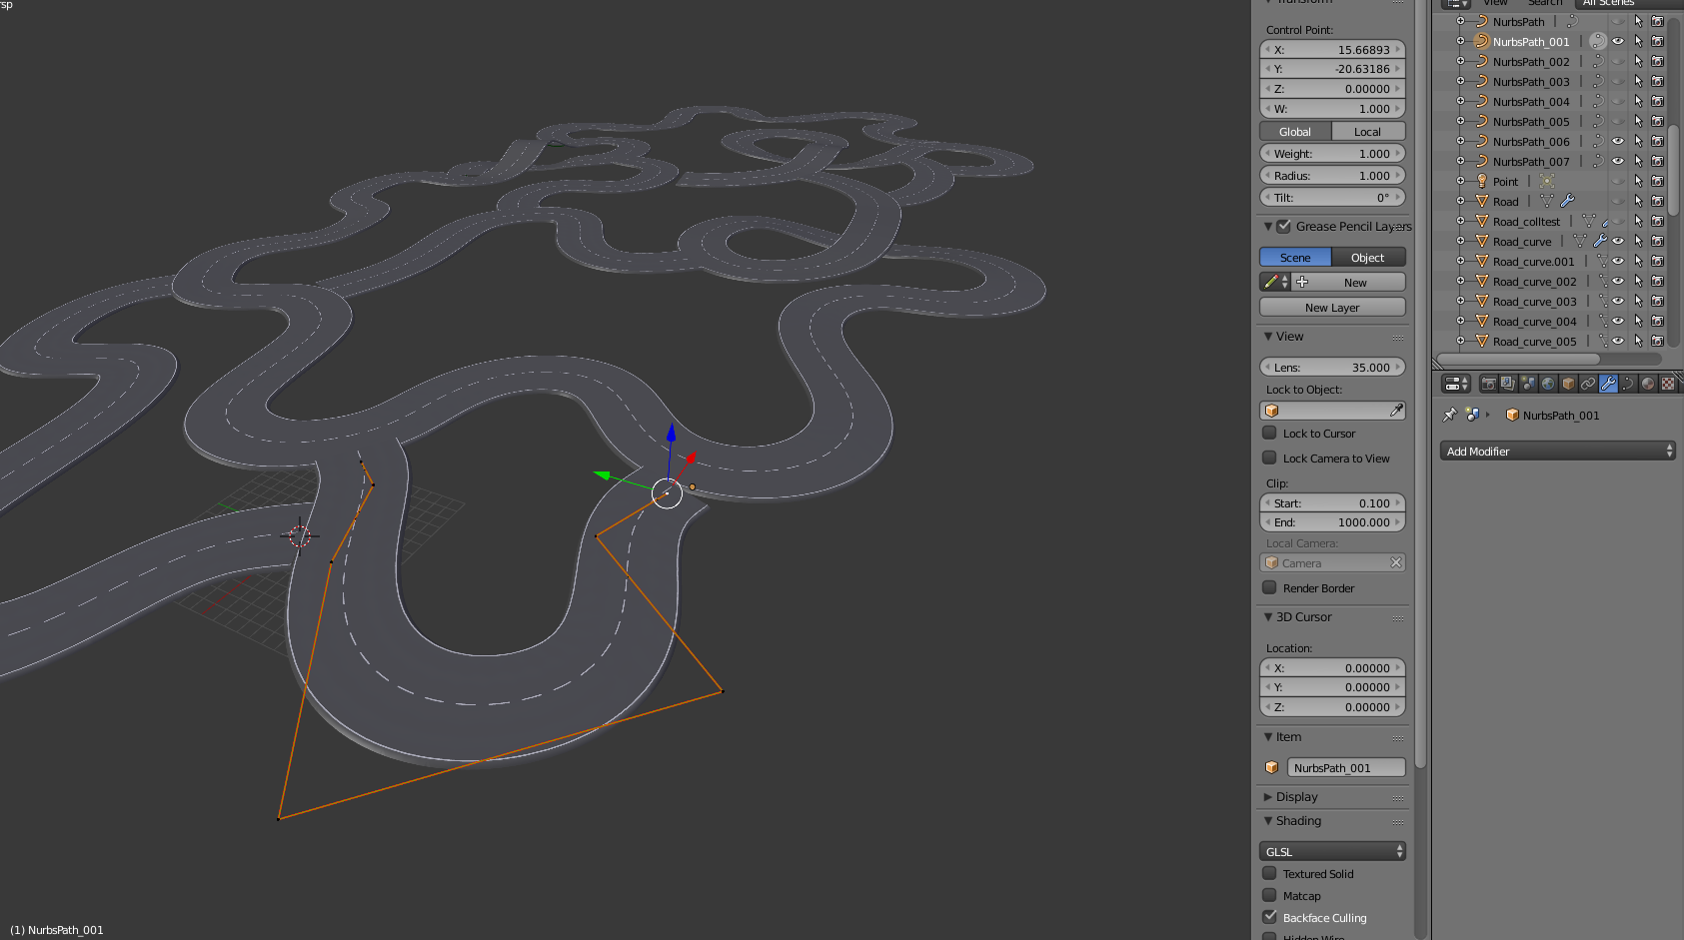This screenshot has width=1684, height=940.
Task: Switch grease pencil source to Scene
Action: point(1295,257)
